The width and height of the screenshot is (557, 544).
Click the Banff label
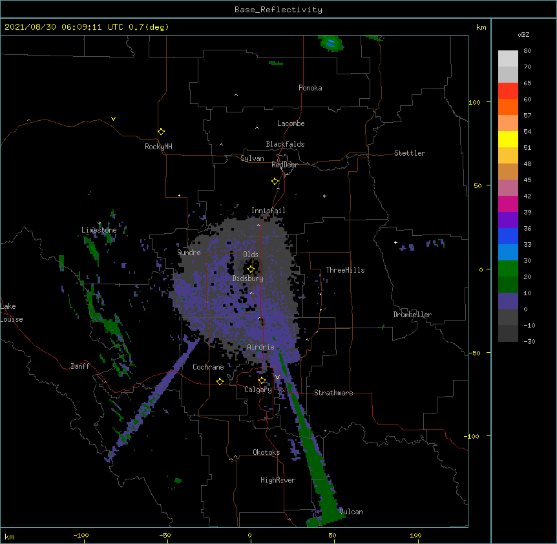(x=80, y=366)
